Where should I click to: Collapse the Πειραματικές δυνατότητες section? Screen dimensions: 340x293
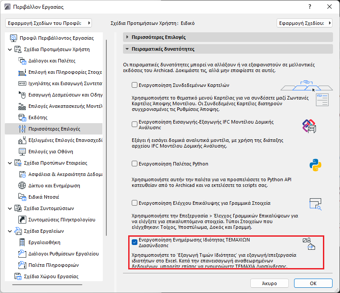click(x=228, y=49)
